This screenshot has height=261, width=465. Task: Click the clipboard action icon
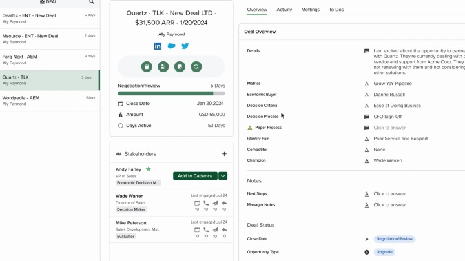[147, 66]
